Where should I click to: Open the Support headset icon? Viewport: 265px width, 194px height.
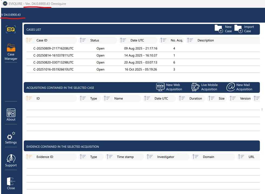point(11,158)
